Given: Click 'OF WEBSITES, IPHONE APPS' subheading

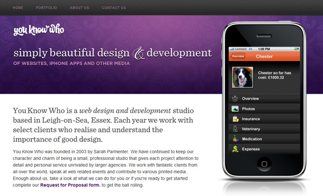Looking at the screenshot, I should click(x=71, y=64).
